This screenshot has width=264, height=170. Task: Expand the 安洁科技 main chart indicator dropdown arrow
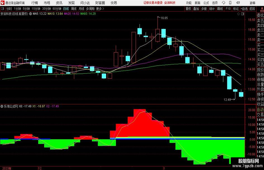pyautogui.click(x=30, y=14)
